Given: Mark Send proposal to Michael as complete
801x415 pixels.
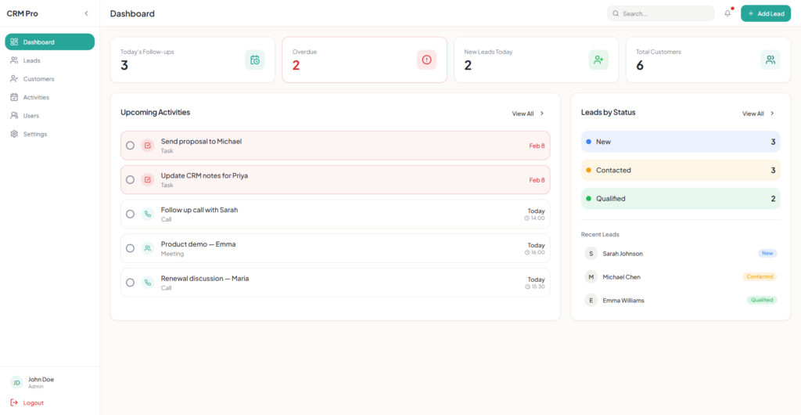Looking at the screenshot, I should 130,146.
